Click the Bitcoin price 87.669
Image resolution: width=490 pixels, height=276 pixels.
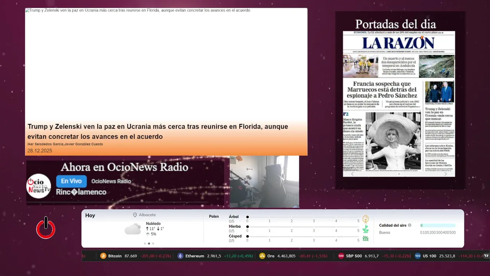(x=131, y=256)
